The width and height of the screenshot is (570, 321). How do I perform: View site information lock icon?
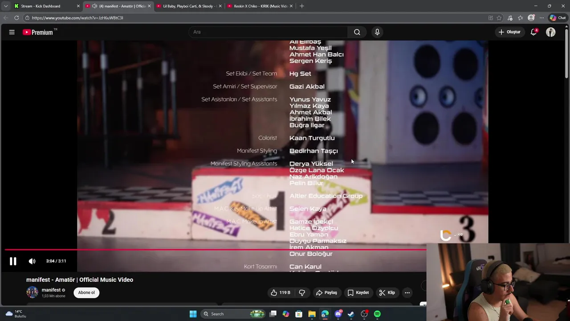pos(27,18)
